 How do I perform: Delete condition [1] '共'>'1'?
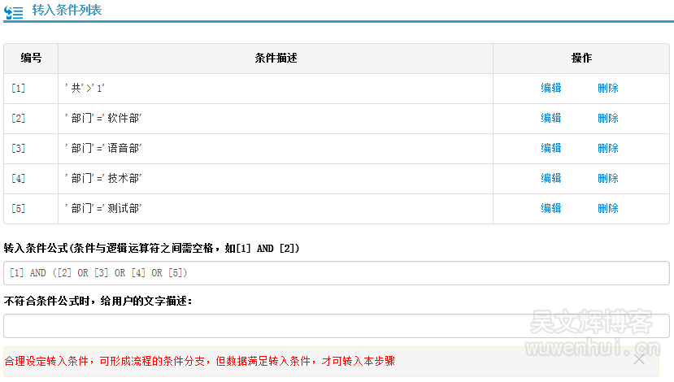point(607,88)
